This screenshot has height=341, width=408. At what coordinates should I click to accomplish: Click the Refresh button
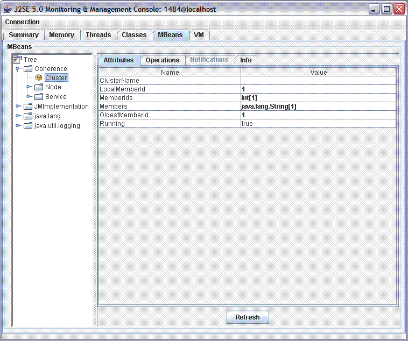(x=248, y=317)
